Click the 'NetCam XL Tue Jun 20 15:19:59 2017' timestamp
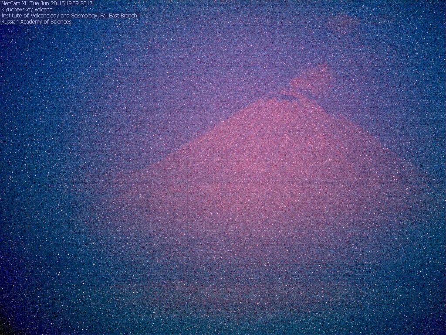This screenshot has height=335, width=446. 47,3
